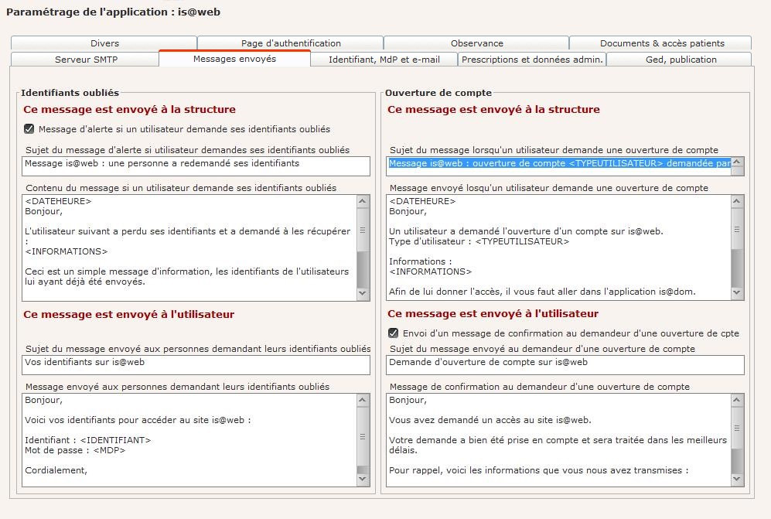Click 'Mot de passe : <MDP>' line

point(75,450)
